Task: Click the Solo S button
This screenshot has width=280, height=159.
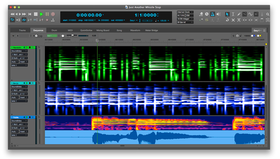Action: tap(207, 20)
